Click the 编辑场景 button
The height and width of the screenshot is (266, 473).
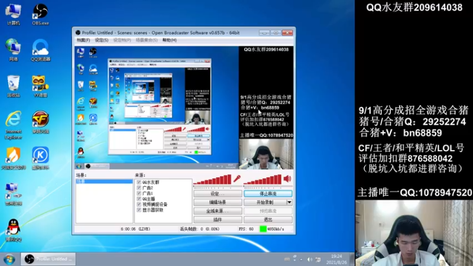pos(218,202)
